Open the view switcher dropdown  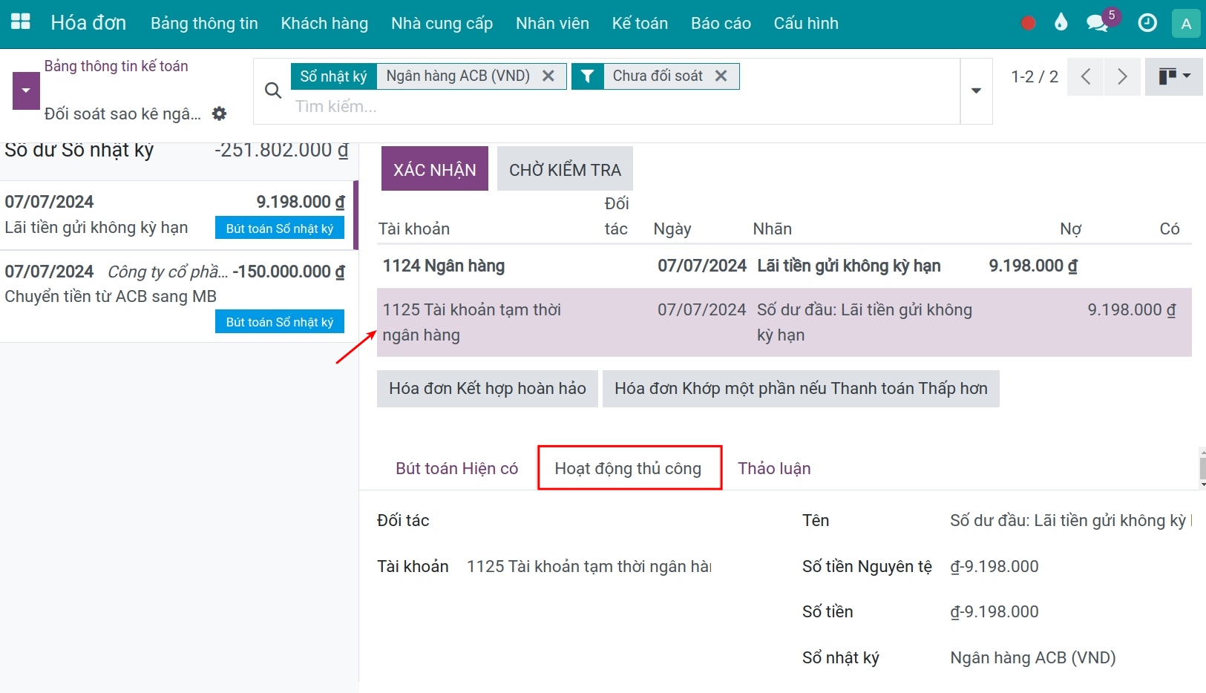click(x=1173, y=76)
